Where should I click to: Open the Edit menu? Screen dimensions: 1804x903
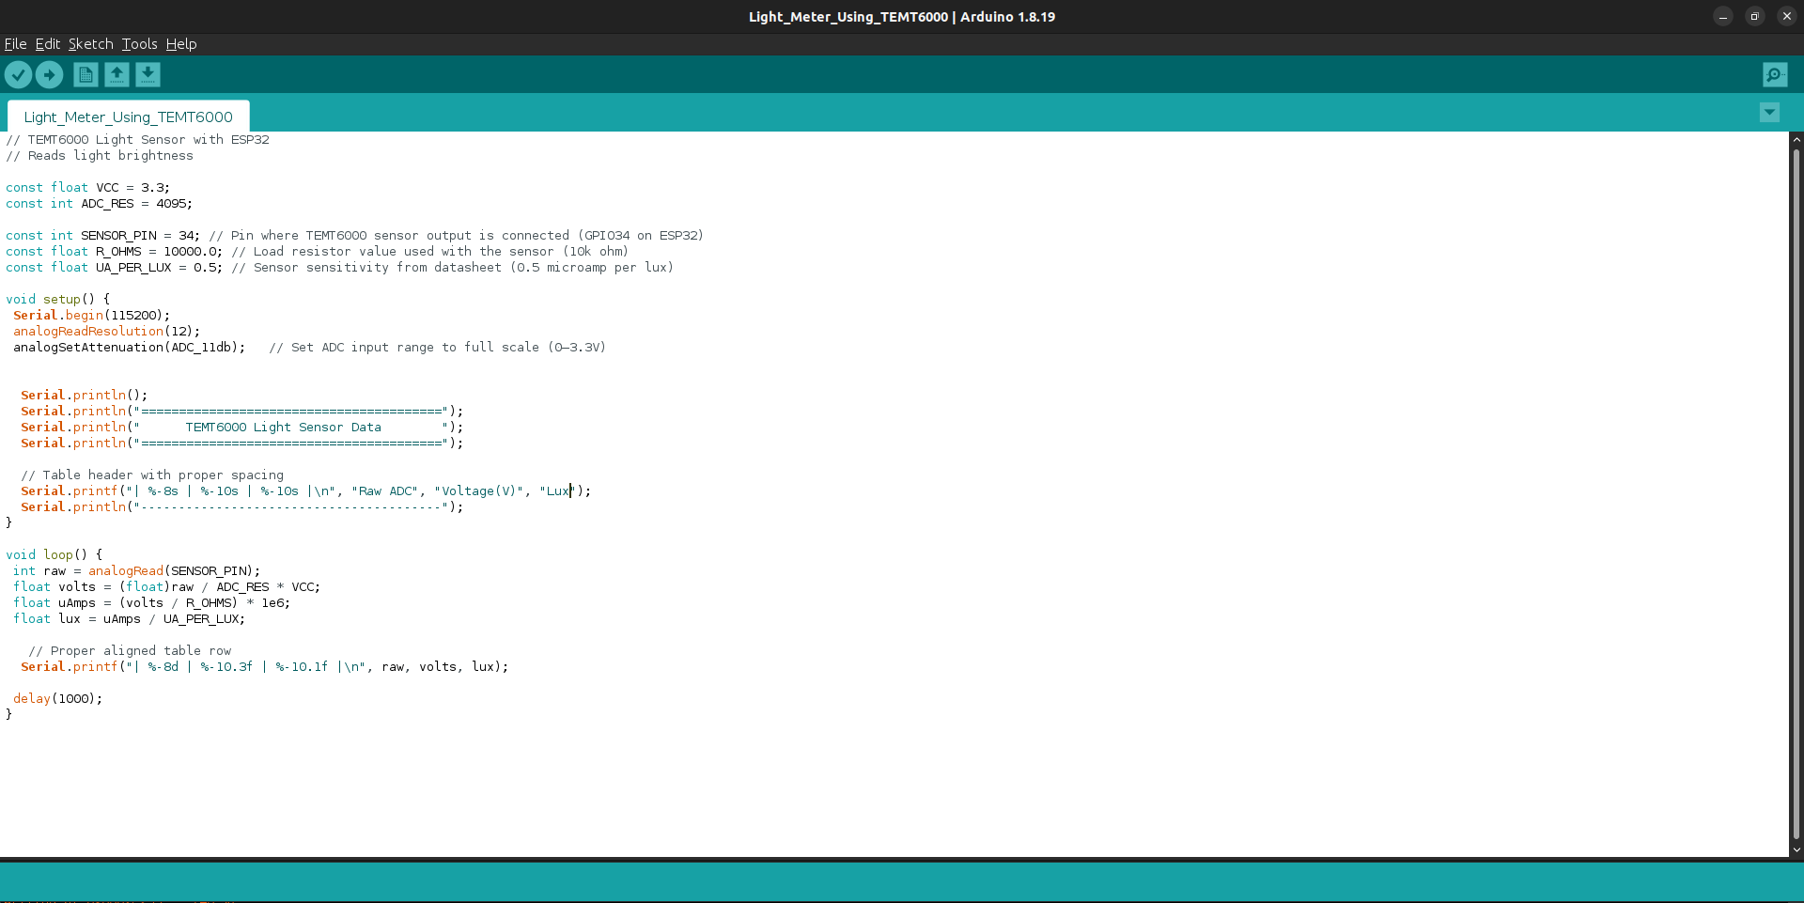(48, 44)
